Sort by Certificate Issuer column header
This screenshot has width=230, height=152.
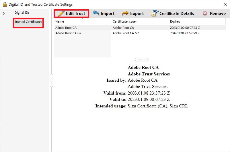[x=125, y=21]
